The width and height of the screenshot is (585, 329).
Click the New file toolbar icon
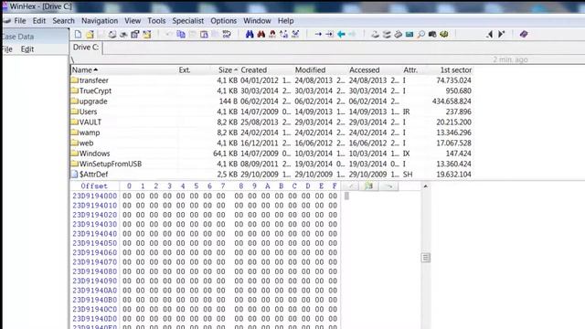[78, 35]
